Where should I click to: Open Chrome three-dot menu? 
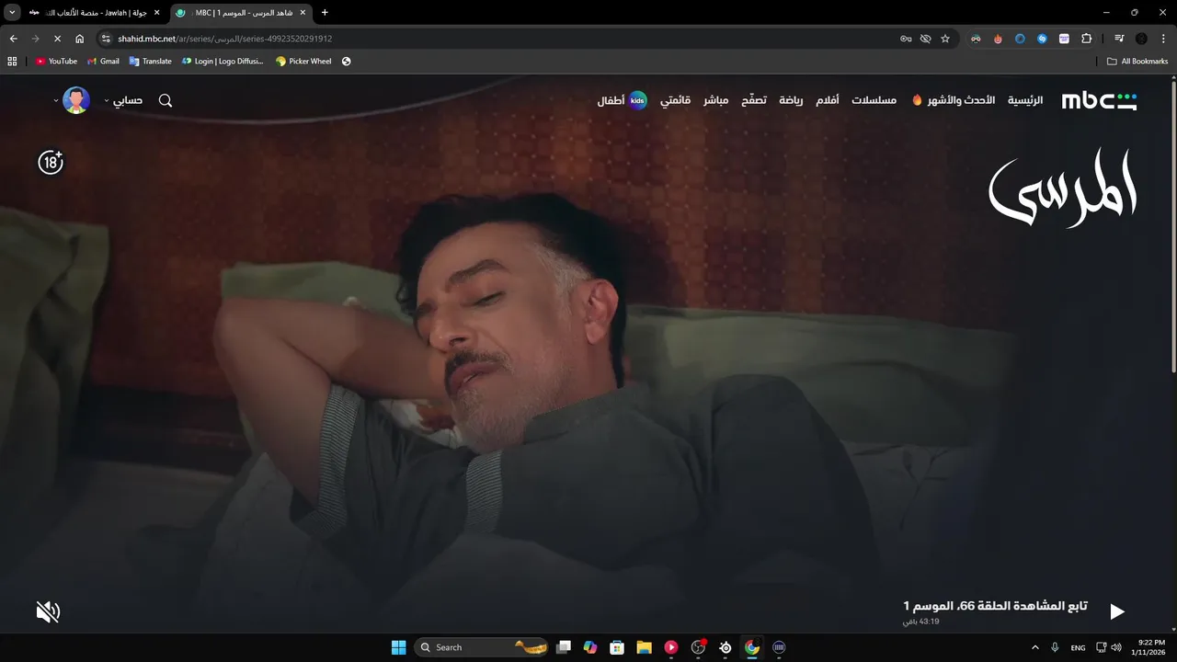tap(1163, 39)
